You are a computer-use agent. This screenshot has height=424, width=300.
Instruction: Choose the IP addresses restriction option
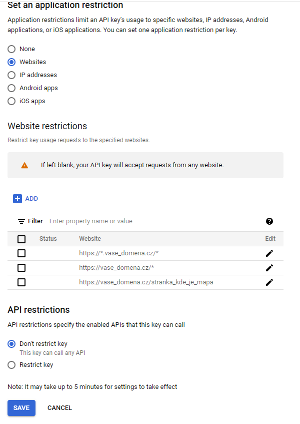pyautogui.click(x=11, y=75)
